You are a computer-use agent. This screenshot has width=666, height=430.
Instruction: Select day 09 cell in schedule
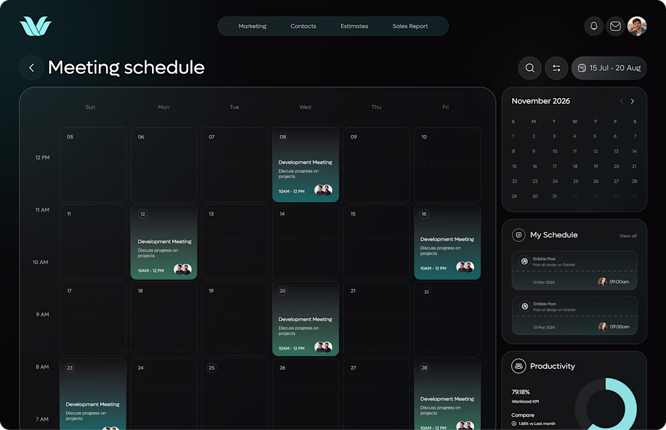pos(377,165)
